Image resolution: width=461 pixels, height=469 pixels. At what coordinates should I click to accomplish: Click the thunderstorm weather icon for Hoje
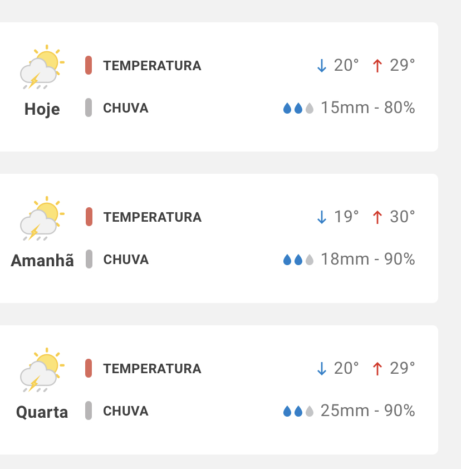point(42,67)
